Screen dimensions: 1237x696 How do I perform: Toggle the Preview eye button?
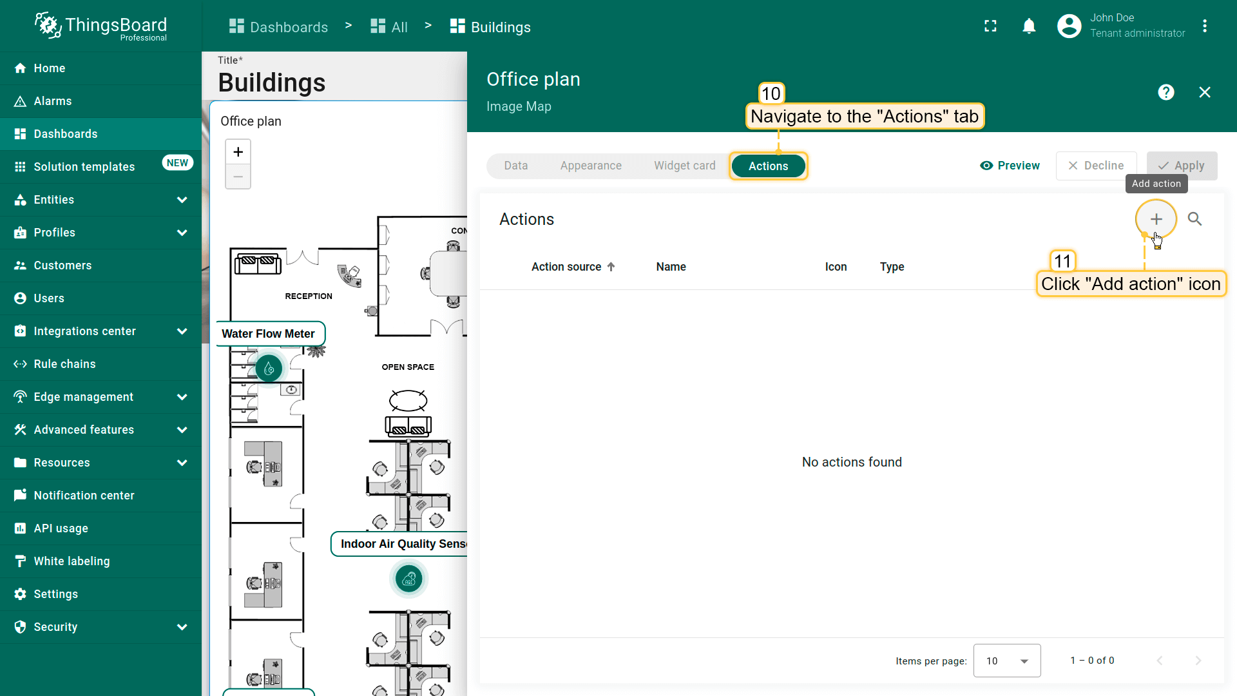pos(1010,166)
